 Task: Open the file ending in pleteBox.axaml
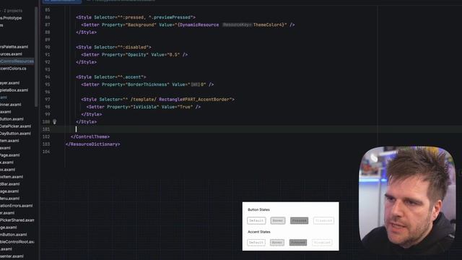(14, 90)
